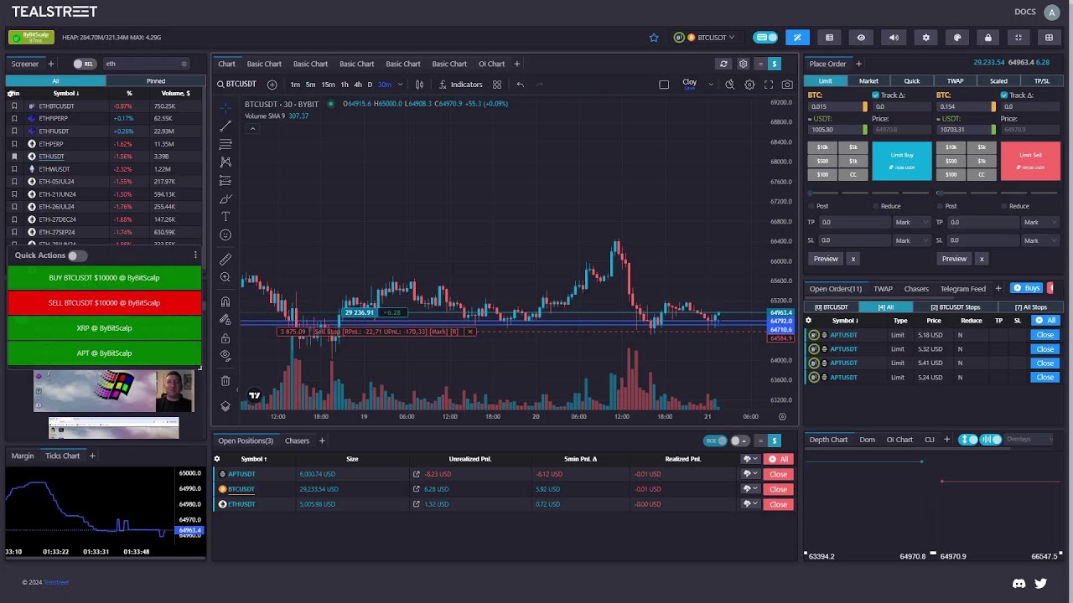This screenshot has width=1073, height=603.
Task: Open buy-side SL Mark dropdown
Action: pyautogui.click(x=911, y=240)
